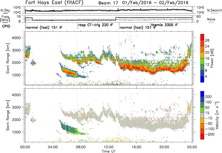Select the Power colorbar tick '24'

tap(207, 46)
